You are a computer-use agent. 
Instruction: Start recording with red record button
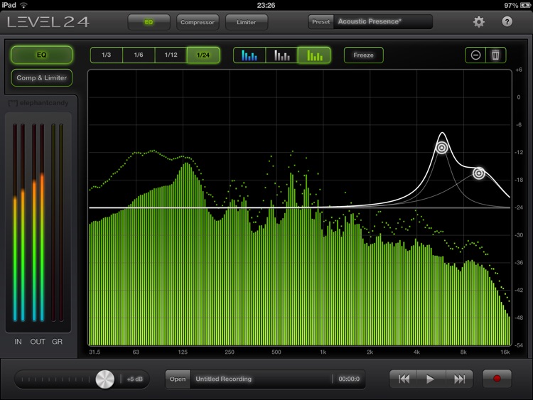(497, 379)
